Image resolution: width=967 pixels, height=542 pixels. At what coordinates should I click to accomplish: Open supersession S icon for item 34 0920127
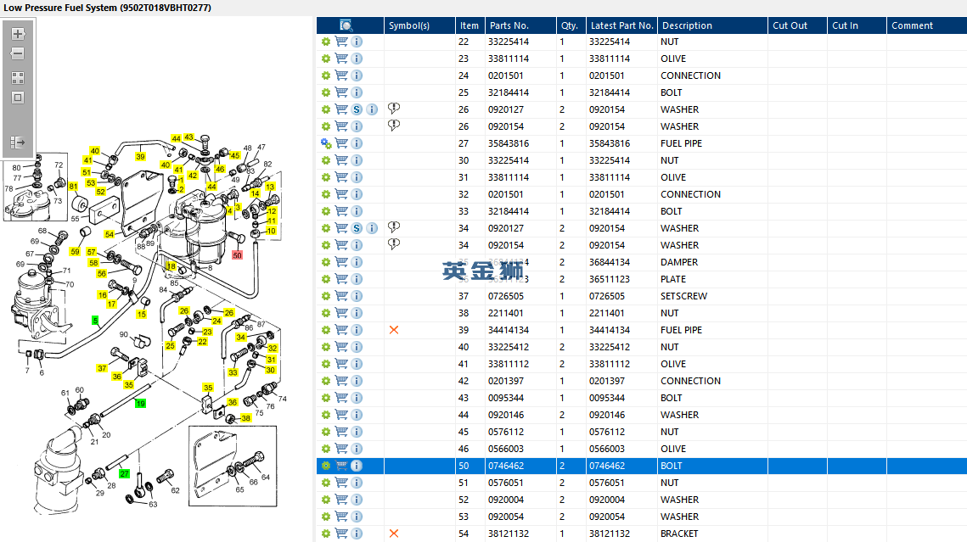pyautogui.click(x=357, y=228)
